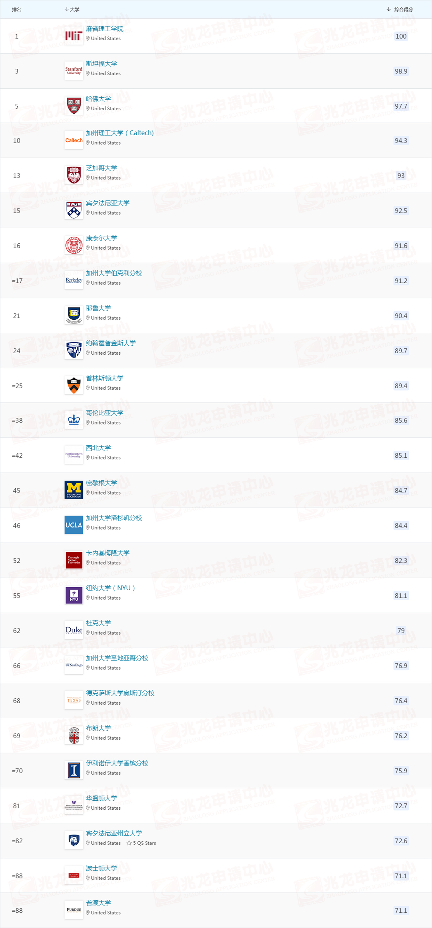Click the Berkeley logo thumbnail
Screen dimensions: 432x928
73,280
